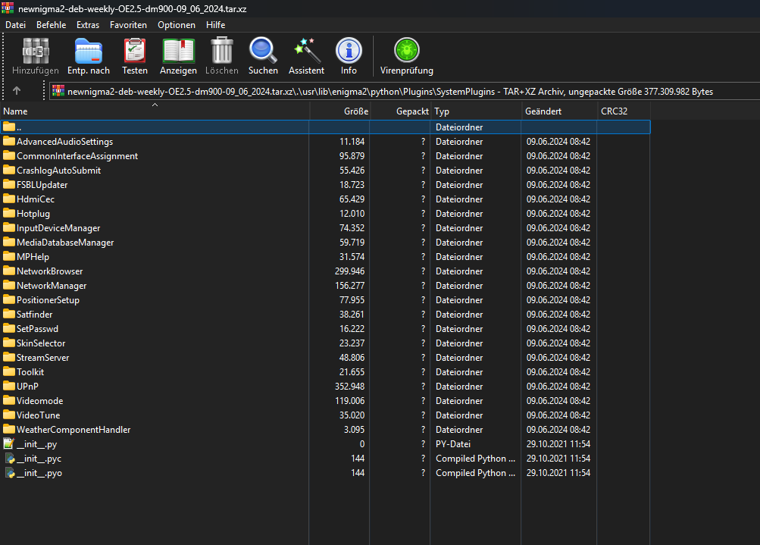The height and width of the screenshot is (545, 760).
Task: Click the Entp. nach extract icon
Action: click(88, 52)
